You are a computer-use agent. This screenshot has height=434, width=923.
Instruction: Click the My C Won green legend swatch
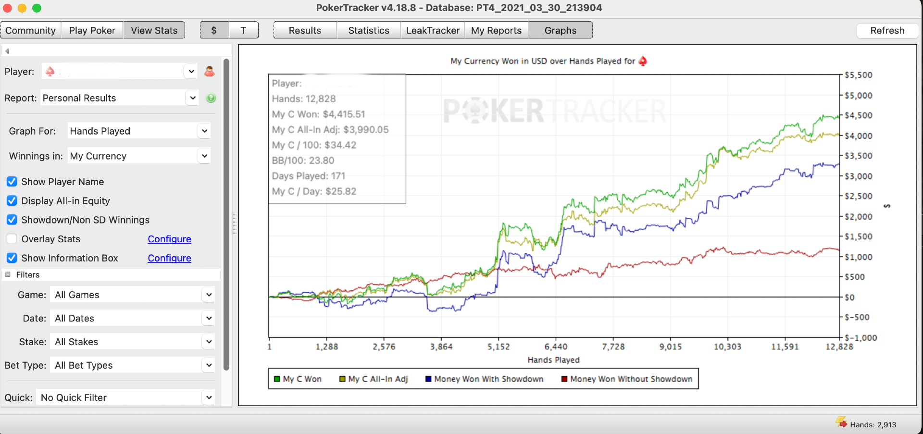[277, 379]
